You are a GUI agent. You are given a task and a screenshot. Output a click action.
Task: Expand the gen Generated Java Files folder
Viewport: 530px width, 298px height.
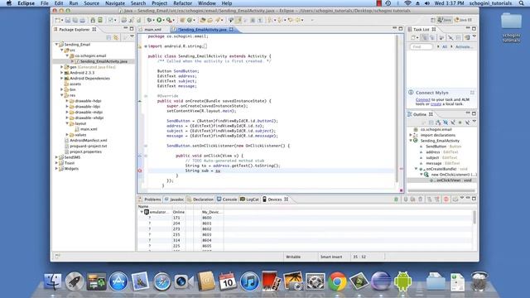click(62, 67)
